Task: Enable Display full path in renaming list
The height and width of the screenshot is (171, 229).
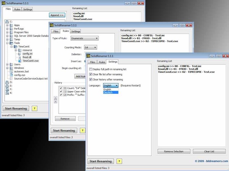Action: [x=90, y=69]
